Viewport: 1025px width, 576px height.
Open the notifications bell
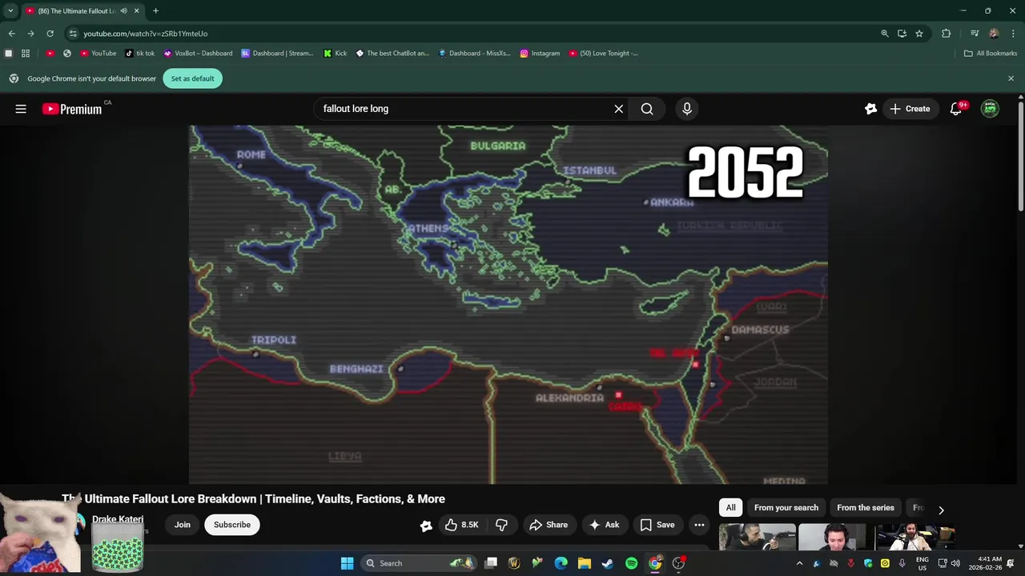pyautogui.click(x=955, y=109)
